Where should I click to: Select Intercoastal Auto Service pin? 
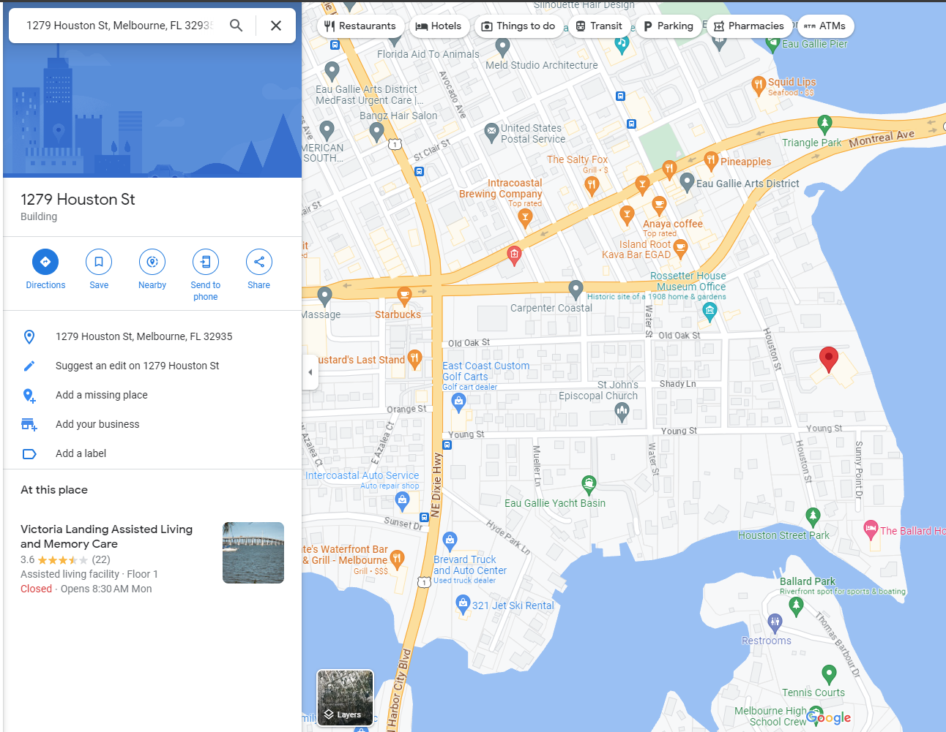tap(402, 500)
